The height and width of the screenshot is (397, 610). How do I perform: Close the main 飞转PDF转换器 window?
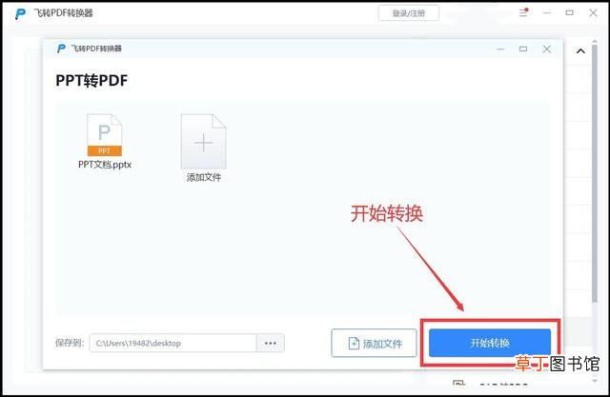593,12
